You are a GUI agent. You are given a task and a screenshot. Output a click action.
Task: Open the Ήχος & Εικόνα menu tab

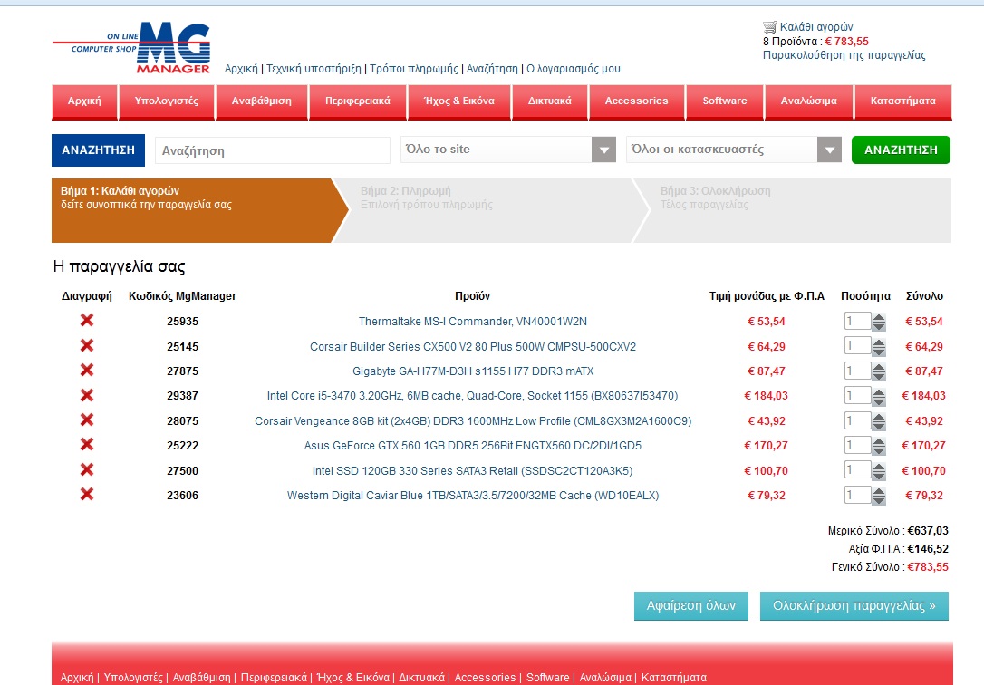pos(459,101)
